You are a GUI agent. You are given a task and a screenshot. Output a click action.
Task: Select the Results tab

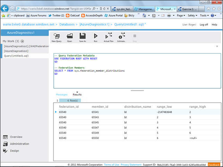[x=77, y=95]
